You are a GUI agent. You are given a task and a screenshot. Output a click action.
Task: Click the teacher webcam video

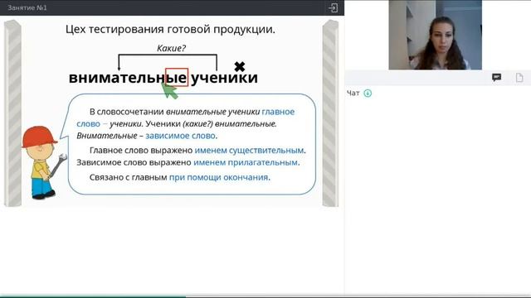pos(435,35)
